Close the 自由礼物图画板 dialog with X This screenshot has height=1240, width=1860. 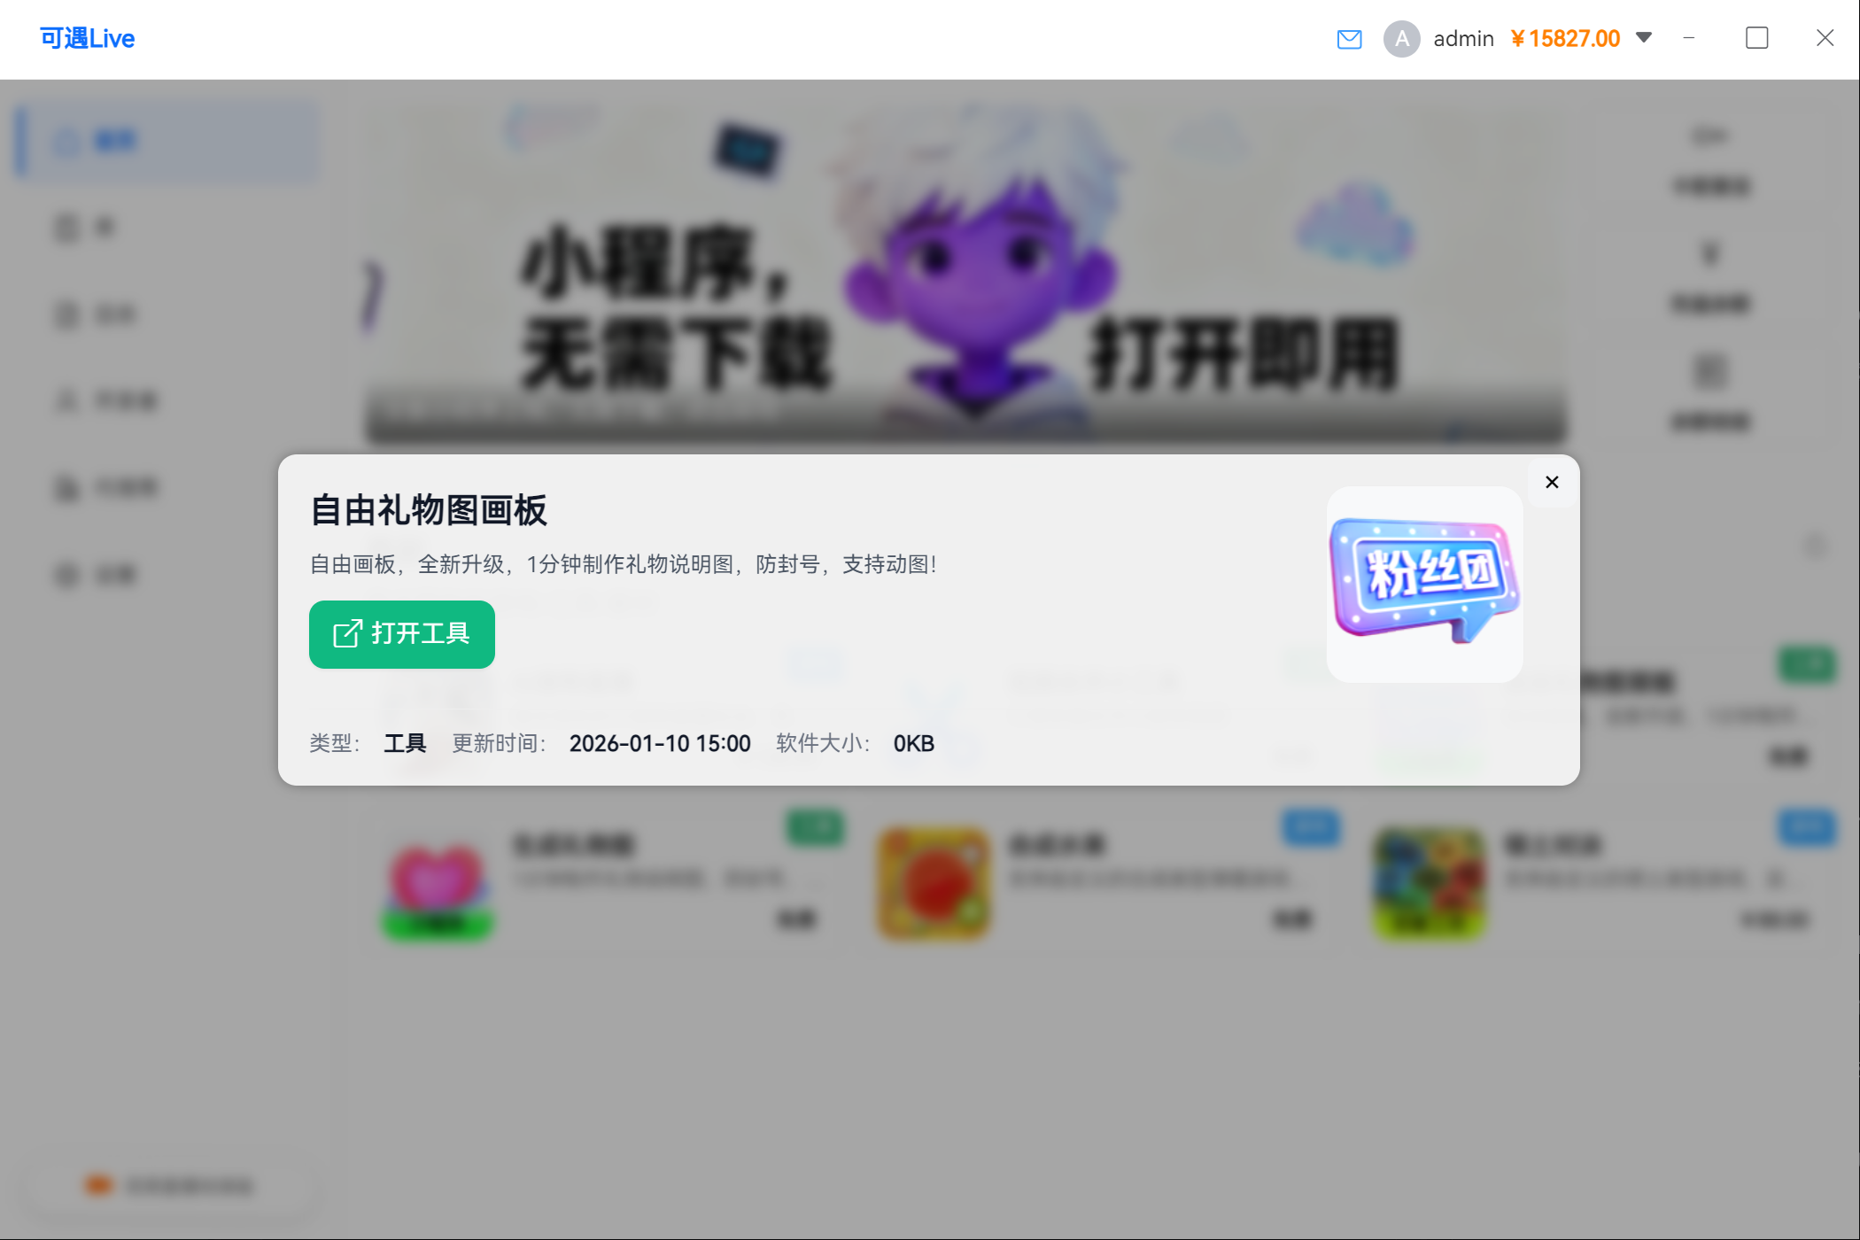[x=1552, y=482]
